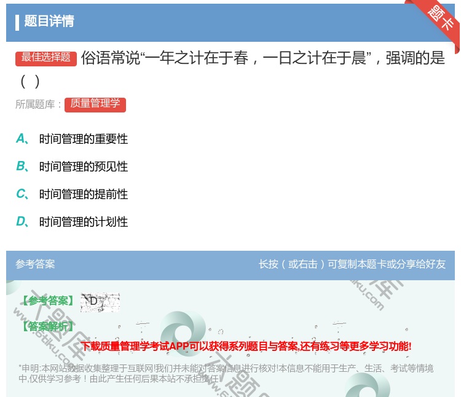Select option C 时间管理的提前性
The image size is (461, 397).
tap(84, 194)
